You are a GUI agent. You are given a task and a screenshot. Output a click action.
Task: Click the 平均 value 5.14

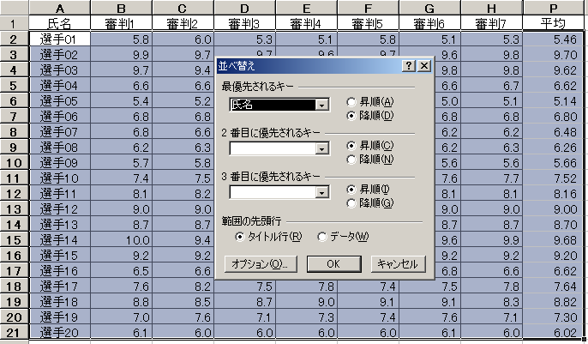point(554,101)
